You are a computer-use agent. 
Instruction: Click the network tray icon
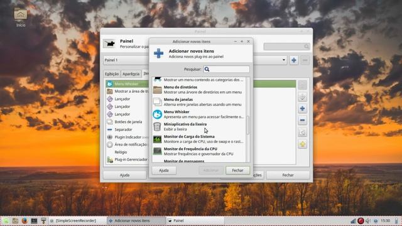pyautogui.click(x=353, y=220)
